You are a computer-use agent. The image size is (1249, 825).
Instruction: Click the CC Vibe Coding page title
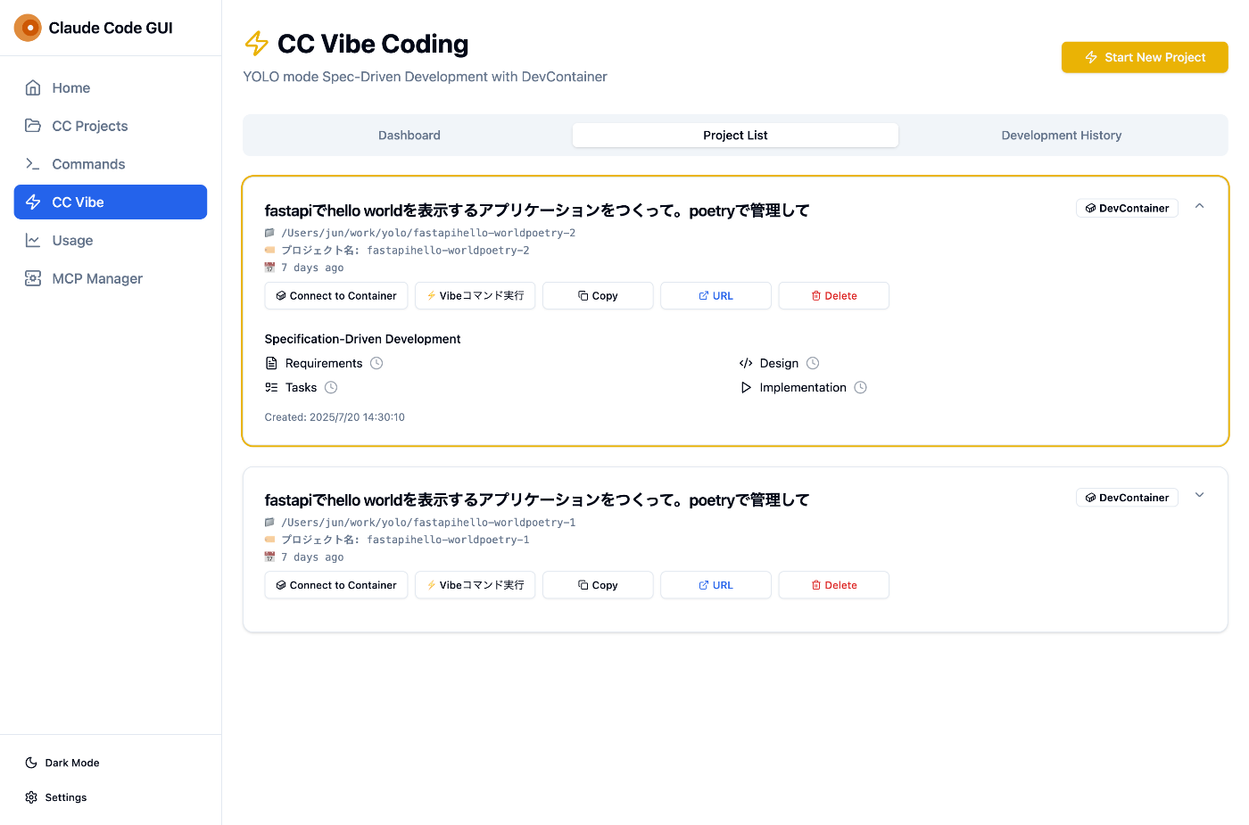(373, 44)
